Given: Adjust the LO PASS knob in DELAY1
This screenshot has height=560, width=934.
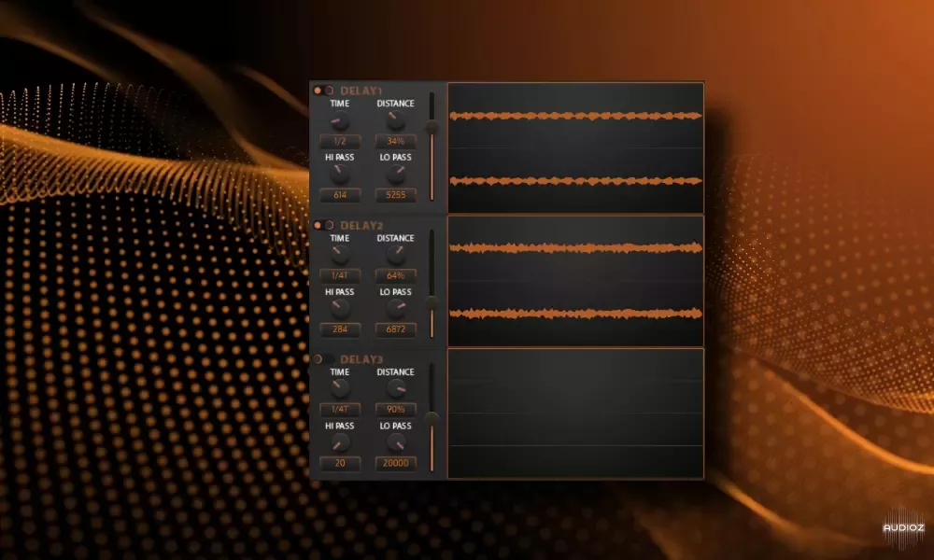Looking at the screenshot, I should (x=394, y=175).
